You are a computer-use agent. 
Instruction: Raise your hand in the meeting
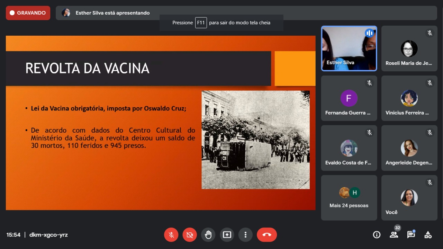[x=208, y=235]
